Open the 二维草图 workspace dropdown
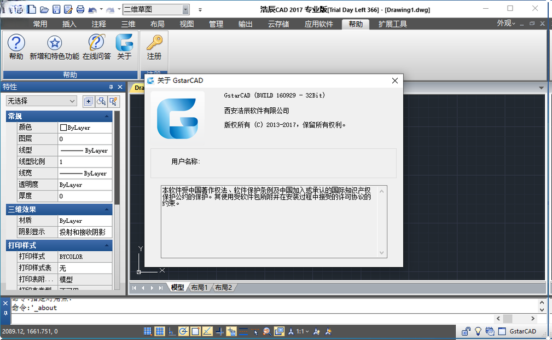The image size is (552, 340). 185,9
